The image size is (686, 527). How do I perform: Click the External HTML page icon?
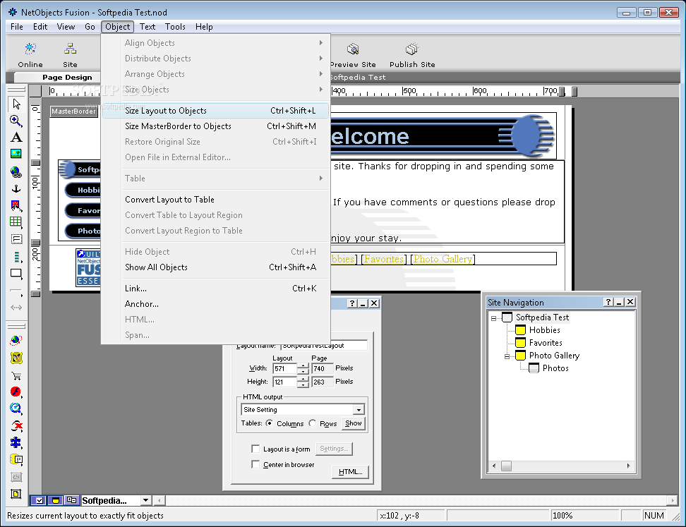click(x=16, y=494)
